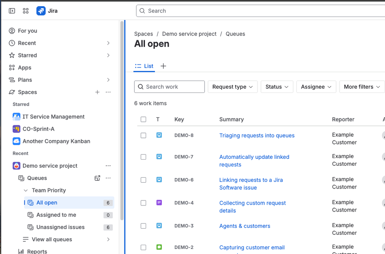Viewport: 385px width, 254px height.
Task: Open the Request type filter dropdown
Action: pyautogui.click(x=232, y=87)
